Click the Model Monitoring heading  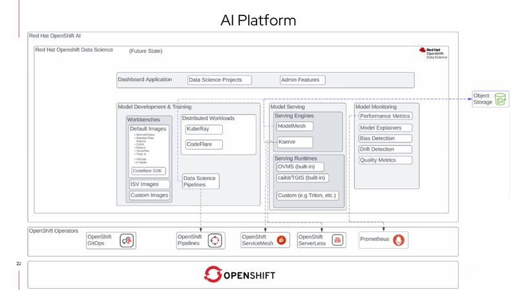(376, 107)
